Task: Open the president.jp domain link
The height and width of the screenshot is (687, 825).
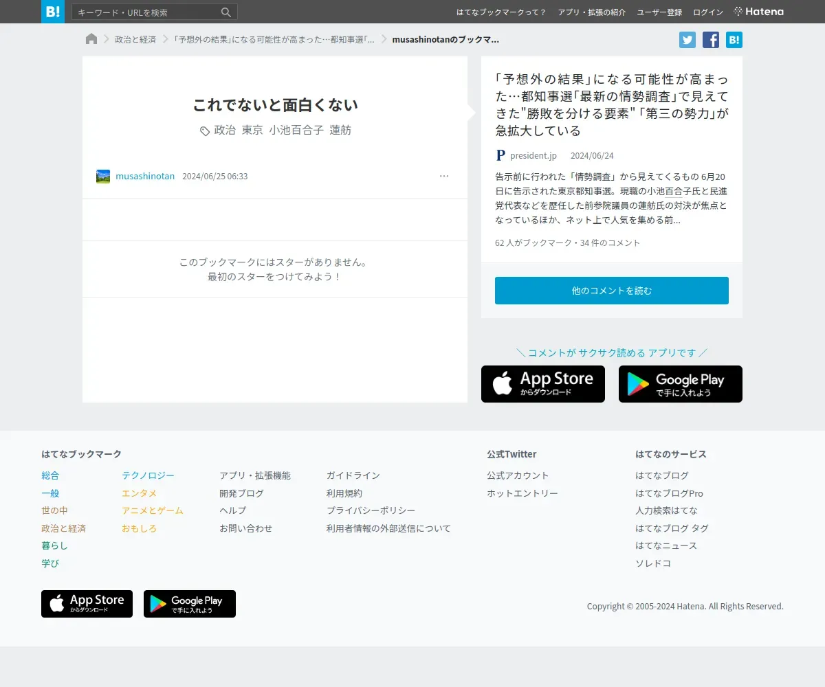Action: [x=533, y=156]
